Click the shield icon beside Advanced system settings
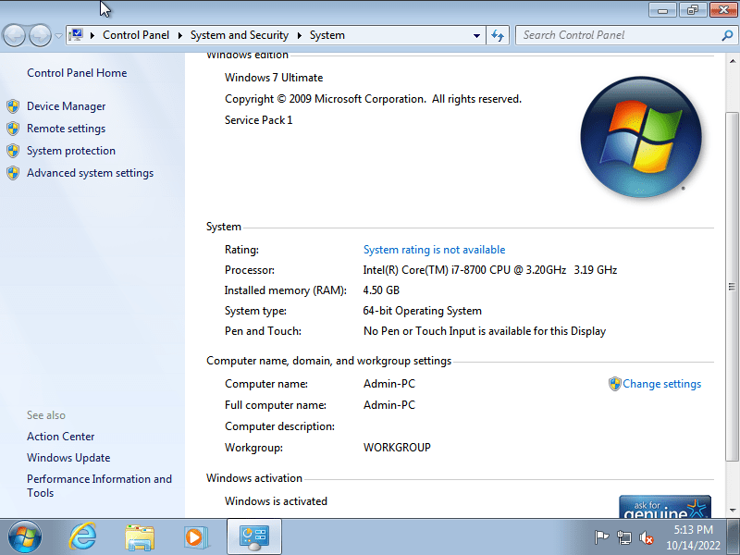 (13, 173)
